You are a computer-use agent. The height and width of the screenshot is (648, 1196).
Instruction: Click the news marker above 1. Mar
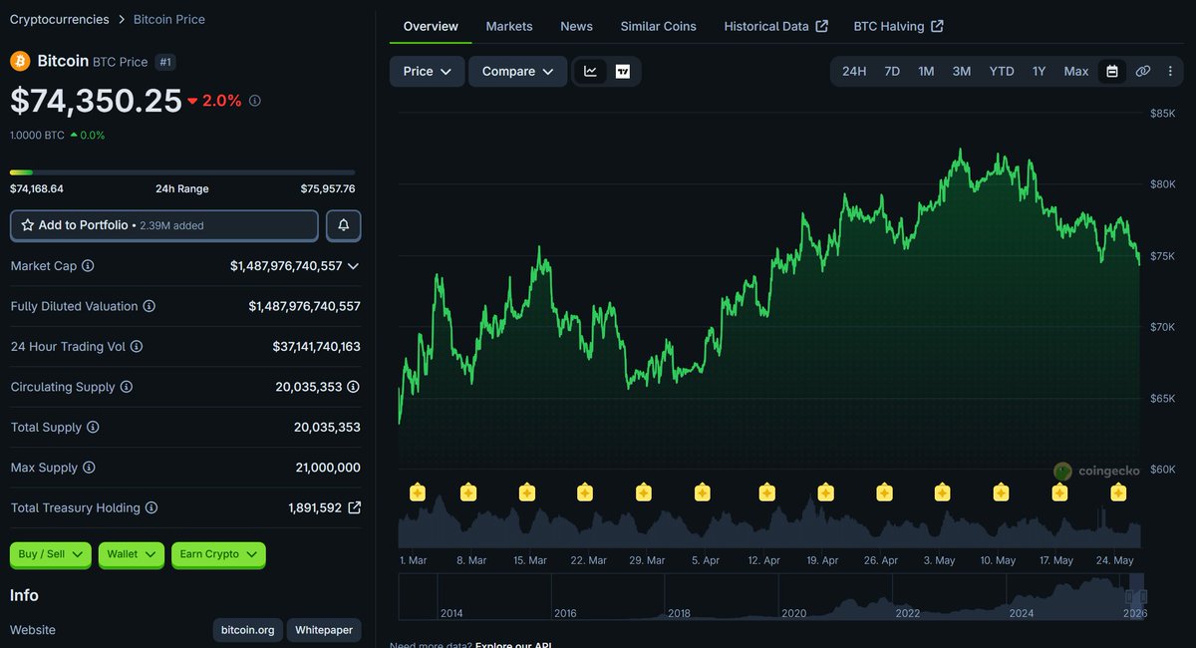pyautogui.click(x=418, y=491)
